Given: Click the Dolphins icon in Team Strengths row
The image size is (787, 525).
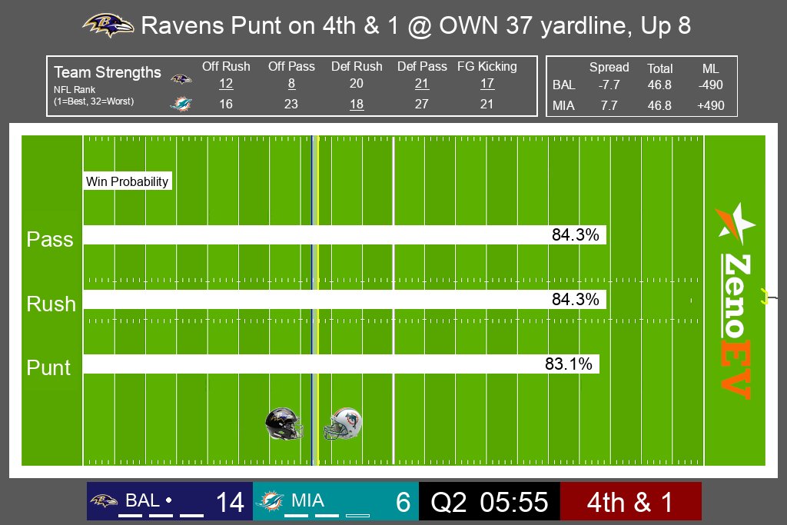Looking at the screenshot, I should (x=181, y=104).
